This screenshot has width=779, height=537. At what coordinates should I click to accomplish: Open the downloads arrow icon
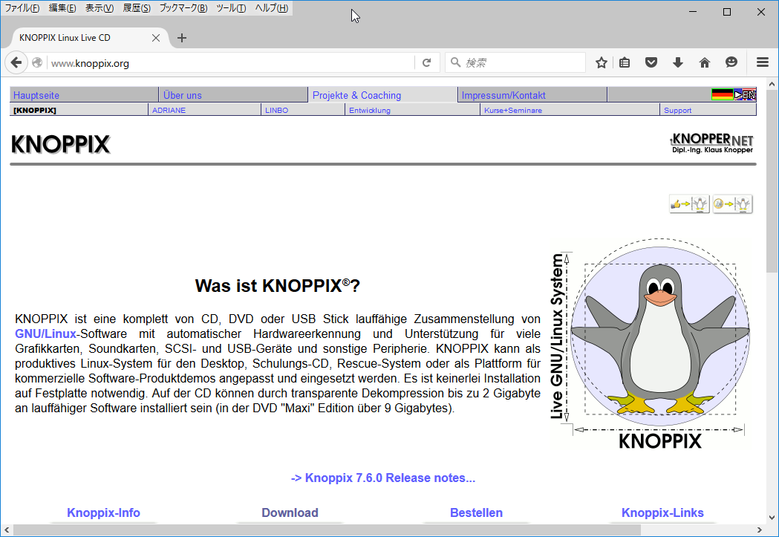point(678,62)
